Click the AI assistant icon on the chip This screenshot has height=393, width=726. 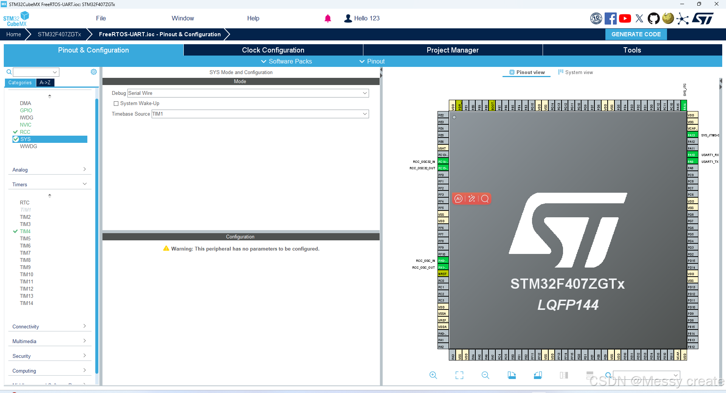459,199
